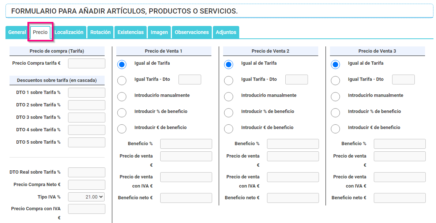Viewport: 436px width, 223px height.
Task: Click the Beneficio neto € field of Venta 1
Action: click(x=186, y=198)
